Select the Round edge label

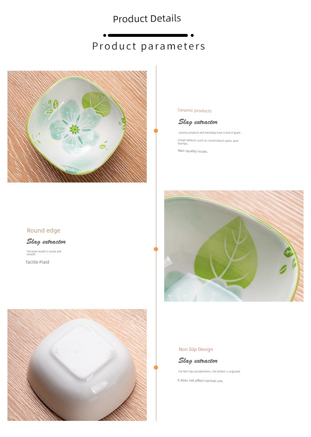[x=44, y=231]
